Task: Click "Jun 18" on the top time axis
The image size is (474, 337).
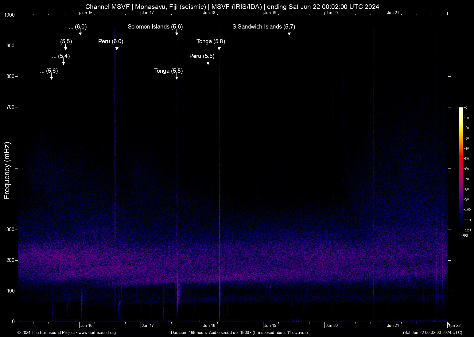Action: [x=209, y=13]
